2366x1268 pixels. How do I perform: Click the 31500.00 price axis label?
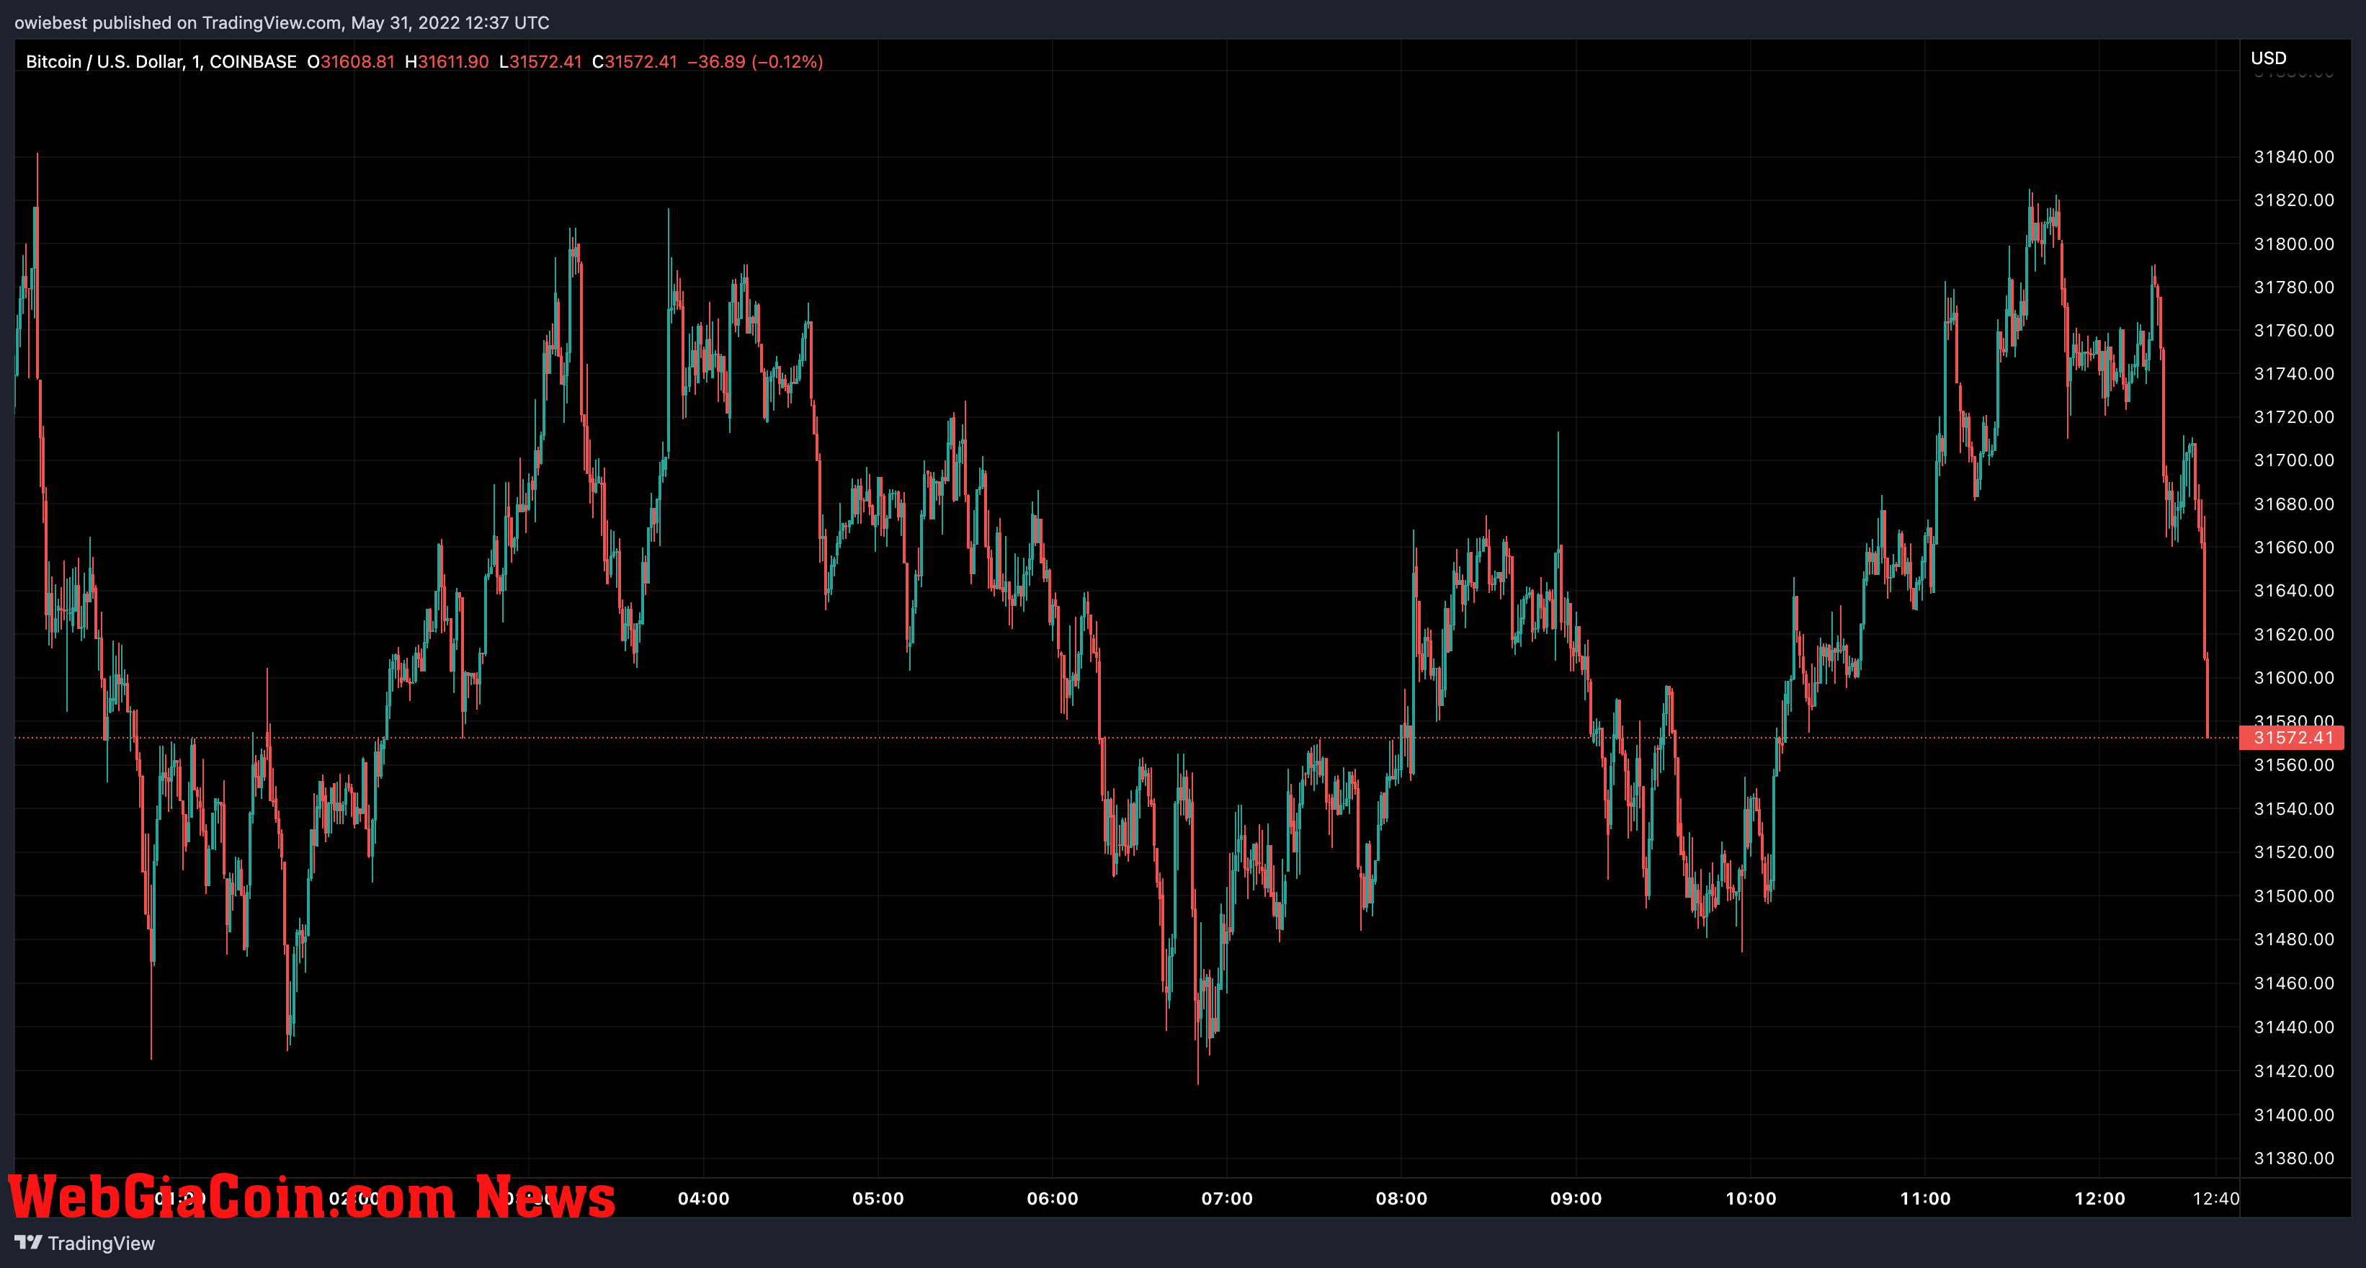tap(2293, 896)
